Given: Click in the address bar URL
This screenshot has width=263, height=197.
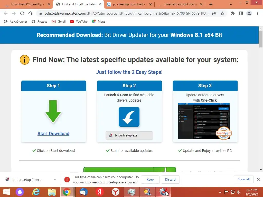Looking at the screenshot, I should click(126, 13).
